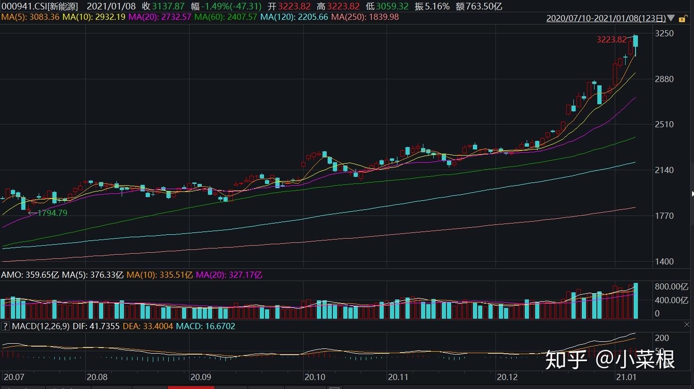Click the 2020/07/10-2021/01/08 date range link

(x=606, y=18)
